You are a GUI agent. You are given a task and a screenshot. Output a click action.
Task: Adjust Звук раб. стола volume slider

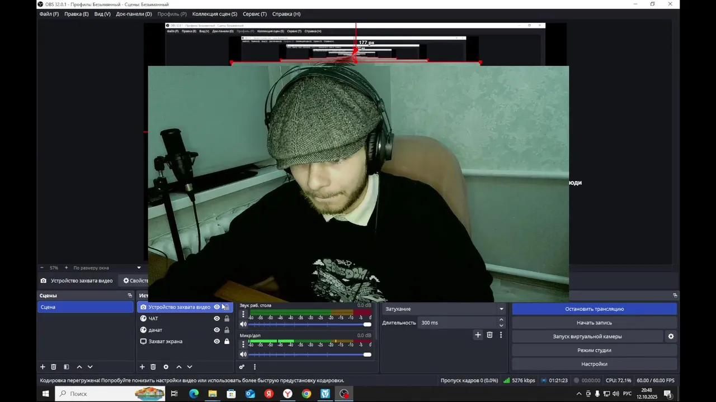tap(309, 324)
